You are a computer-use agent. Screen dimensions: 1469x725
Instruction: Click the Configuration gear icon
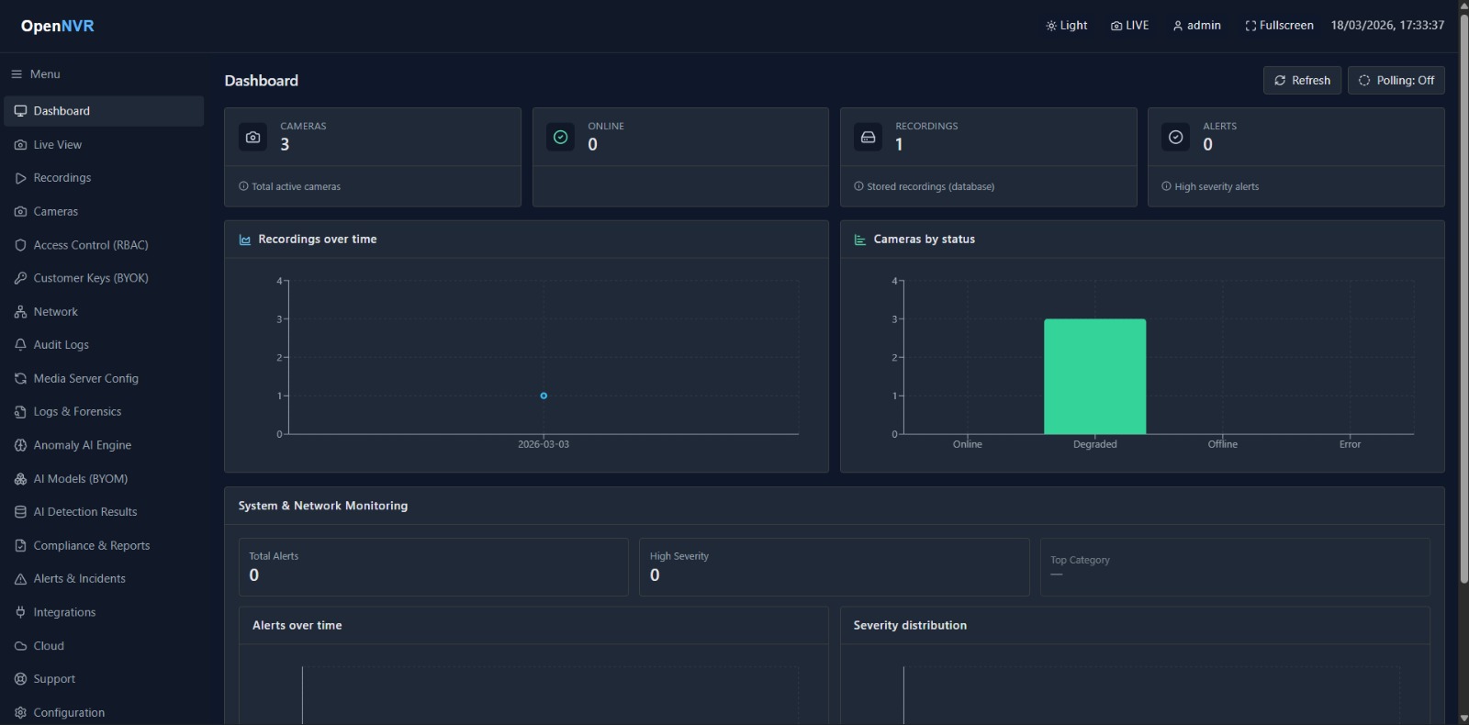point(20,713)
